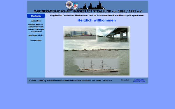
Task: Click the round Deutscher Marinebund anchor emblem
Action: tap(69, 5)
